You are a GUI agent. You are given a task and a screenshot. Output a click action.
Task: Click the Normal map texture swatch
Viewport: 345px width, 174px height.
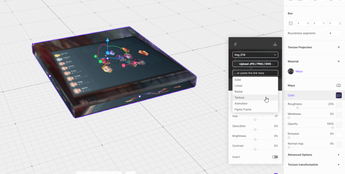(x=339, y=145)
